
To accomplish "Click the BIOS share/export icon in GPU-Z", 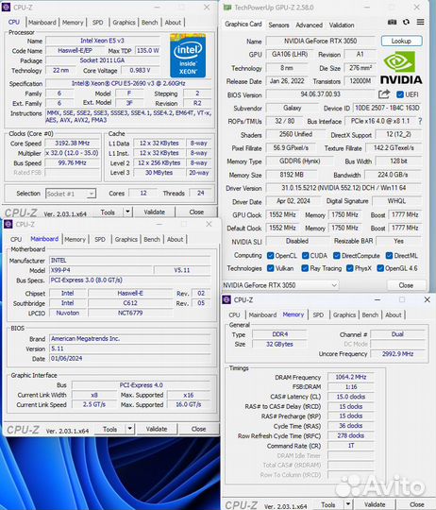I will 384,94.
